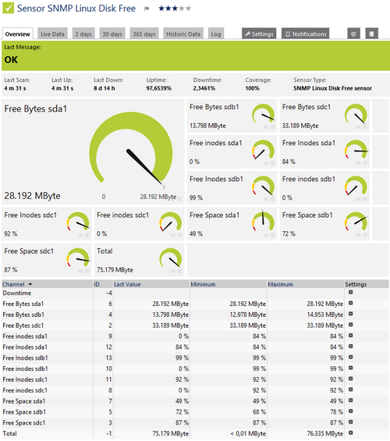Toggle Channel column sort arrow
The height and width of the screenshot is (441, 390).
30,284
